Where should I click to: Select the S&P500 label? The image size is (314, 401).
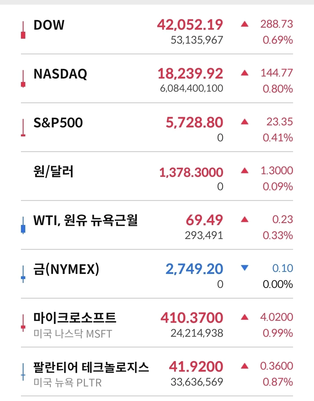pyautogui.click(x=58, y=123)
